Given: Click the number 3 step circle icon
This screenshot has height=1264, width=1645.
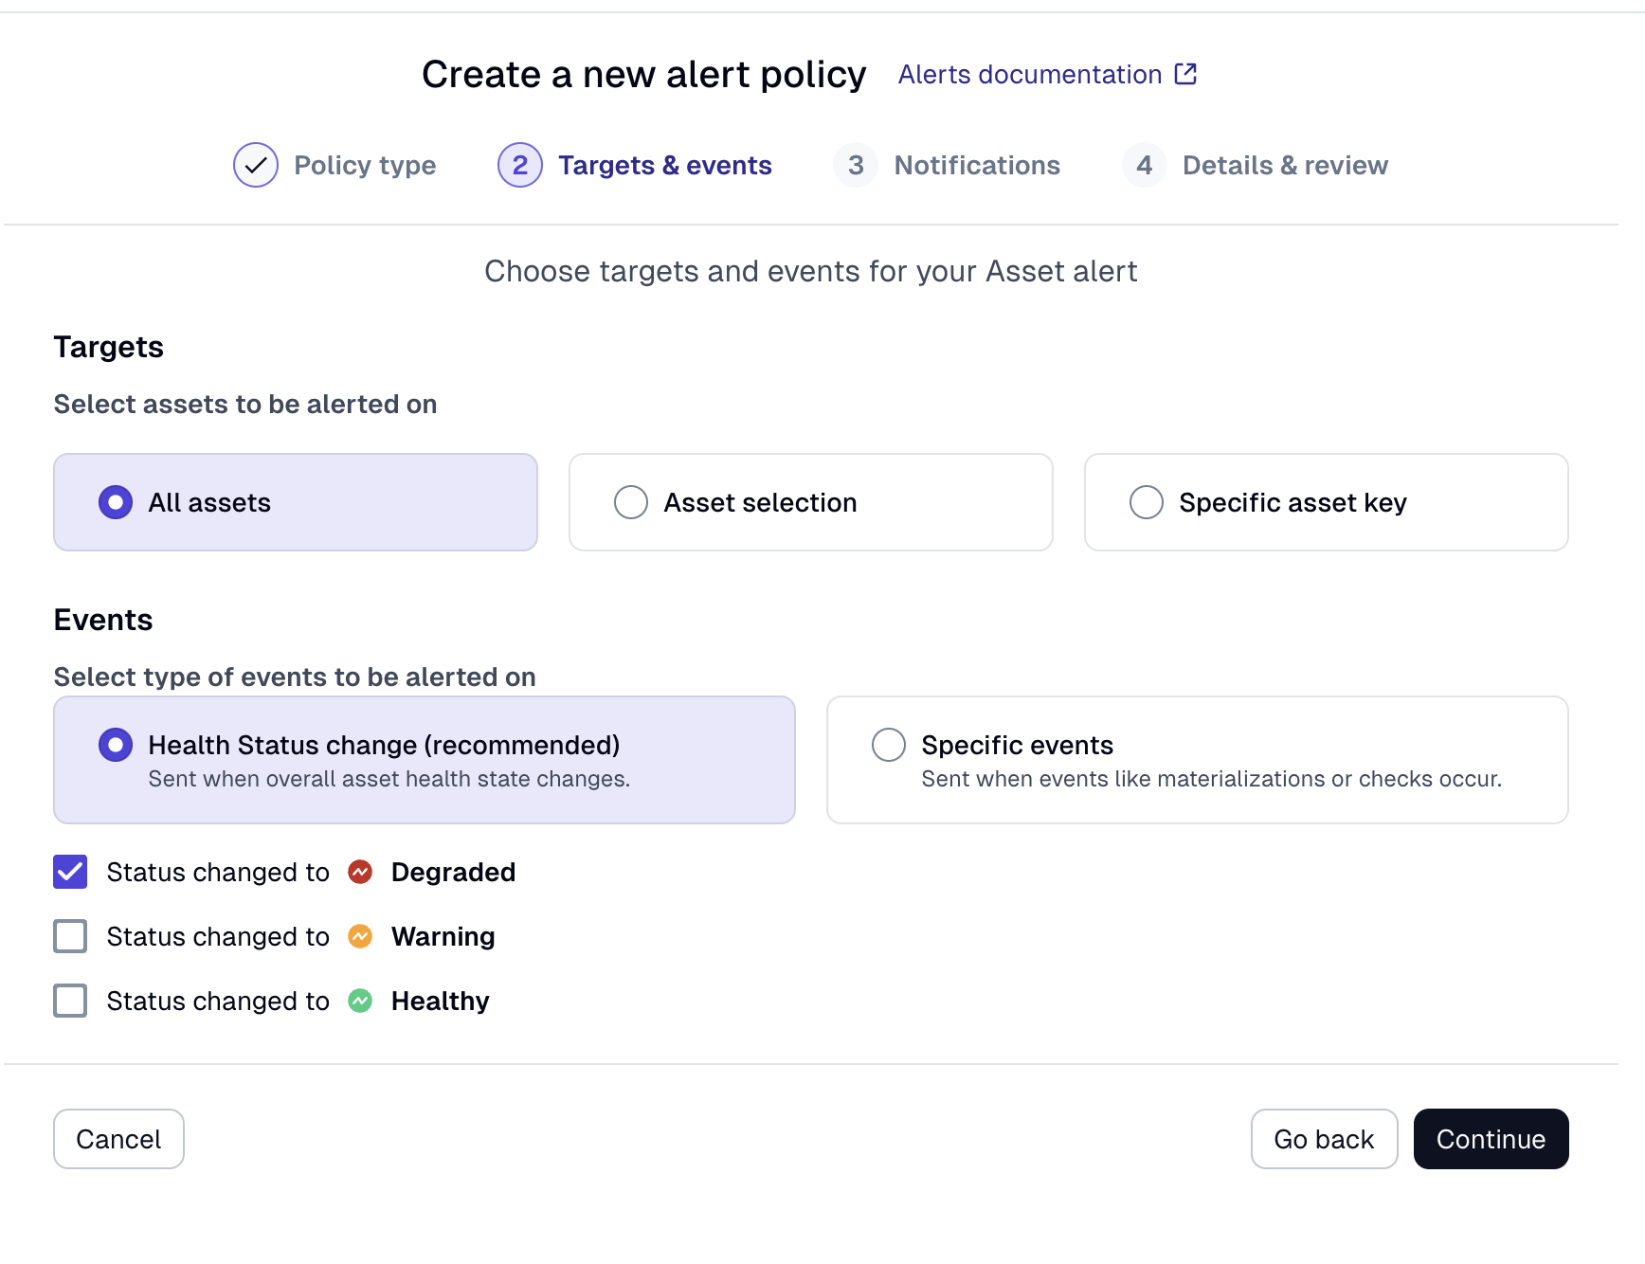Looking at the screenshot, I should [856, 165].
